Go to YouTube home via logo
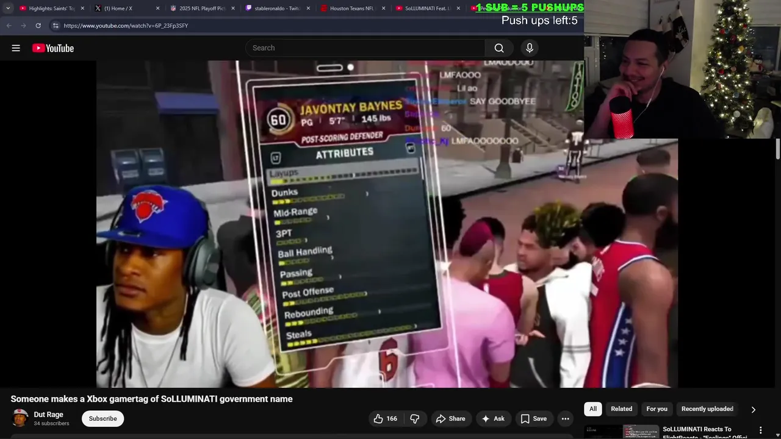 click(53, 48)
